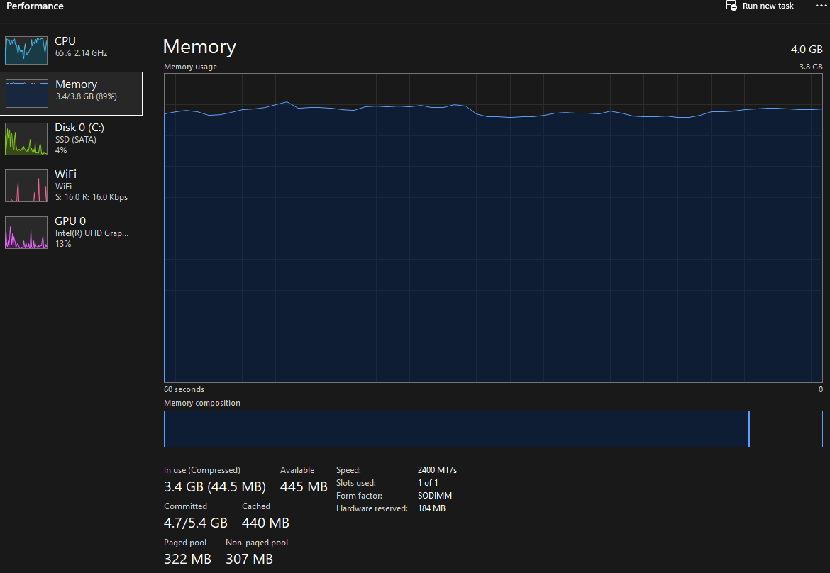The image size is (830, 573).
Task: Click the SODIMM form factor value
Action: [x=435, y=495]
